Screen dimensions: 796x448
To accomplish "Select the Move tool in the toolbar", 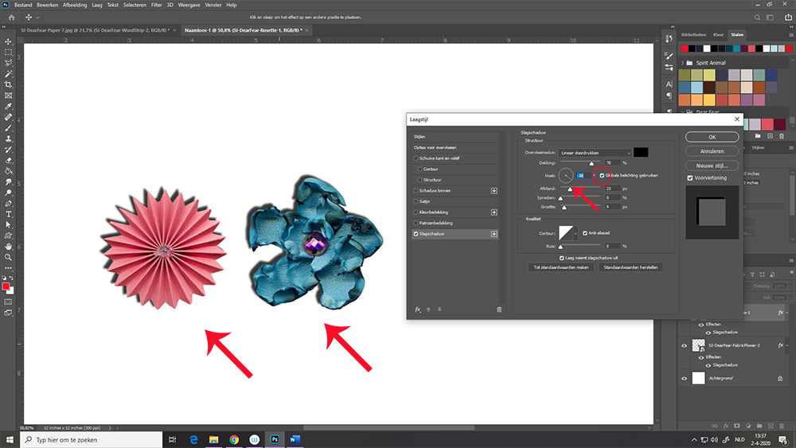I will click(8, 41).
